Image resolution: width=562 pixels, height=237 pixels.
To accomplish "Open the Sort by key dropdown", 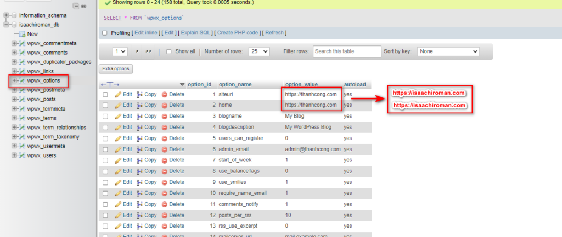I will (x=448, y=51).
